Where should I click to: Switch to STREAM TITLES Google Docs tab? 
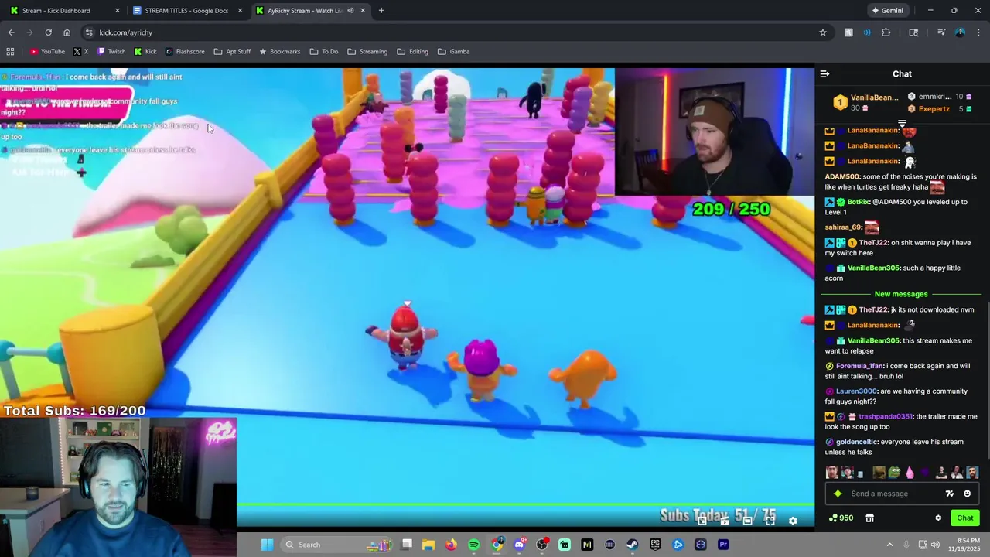pyautogui.click(x=186, y=11)
